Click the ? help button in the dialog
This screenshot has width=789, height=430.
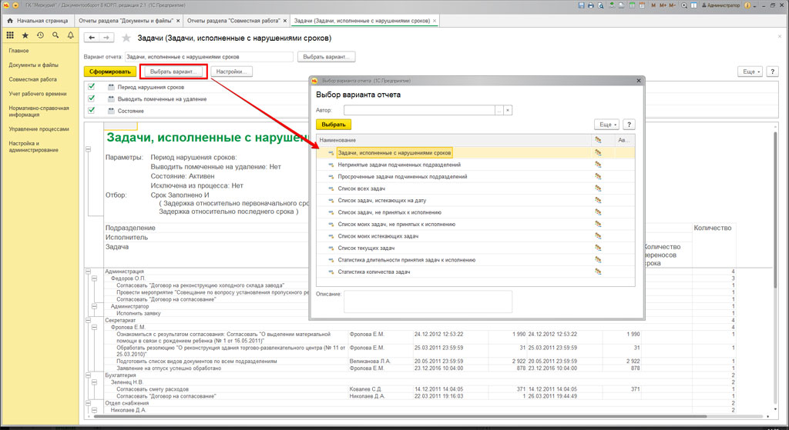(629, 125)
